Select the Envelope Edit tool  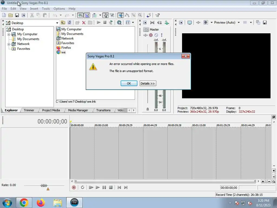click(x=127, y=15)
